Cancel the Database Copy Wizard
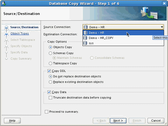This screenshot has height=126, width=168. [x=156, y=120]
